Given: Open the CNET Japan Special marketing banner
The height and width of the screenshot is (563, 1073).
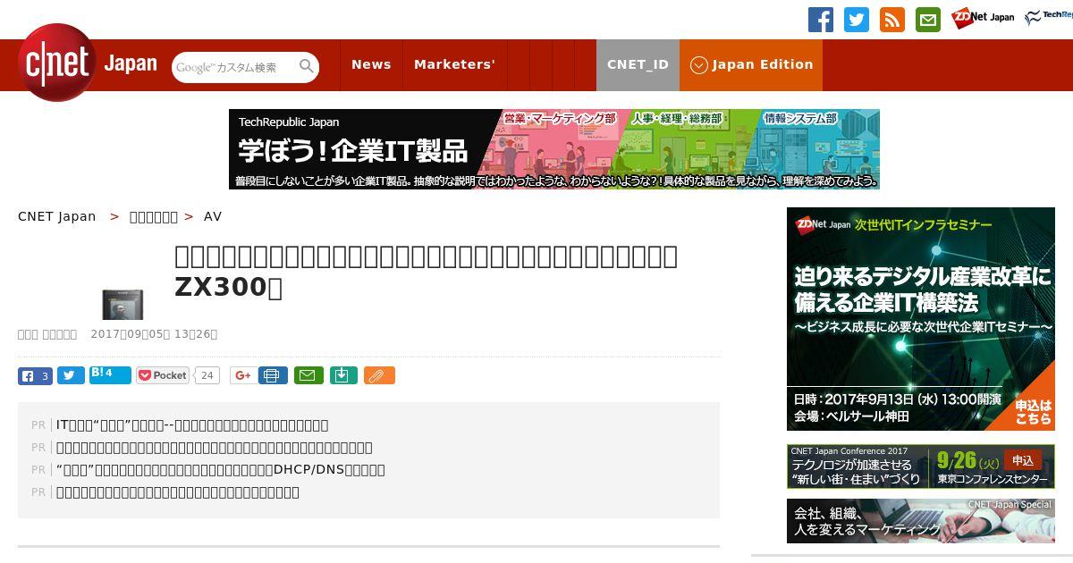Looking at the screenshot, I should [921, 521].
